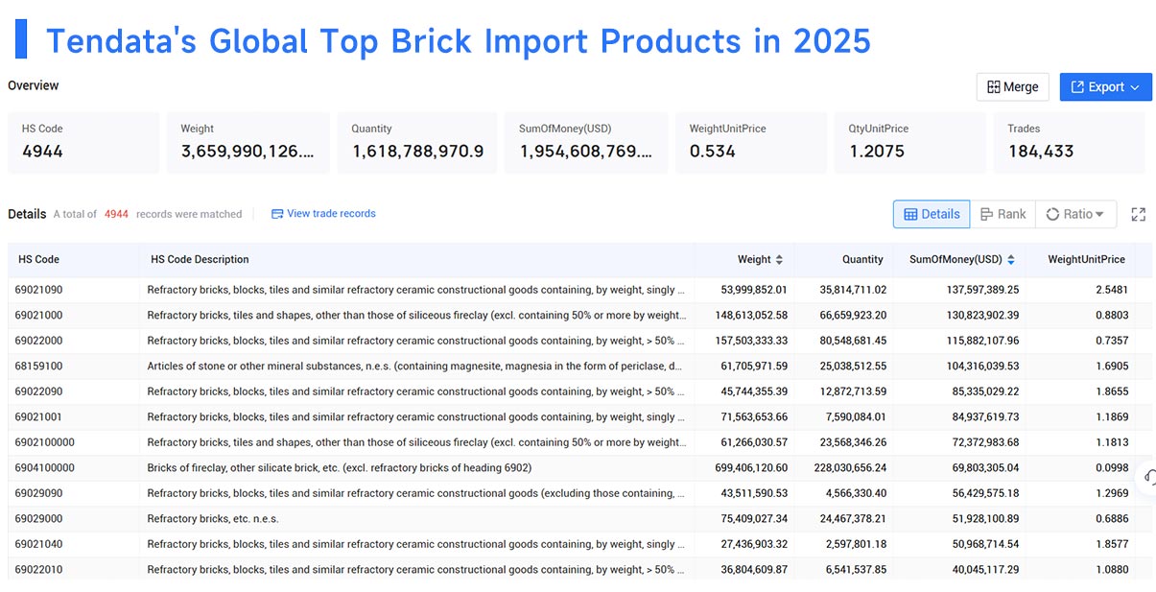This screenshot has width=1156, height=592.
Task: Select HS code 69021000 cell
Action: (38, 315)
